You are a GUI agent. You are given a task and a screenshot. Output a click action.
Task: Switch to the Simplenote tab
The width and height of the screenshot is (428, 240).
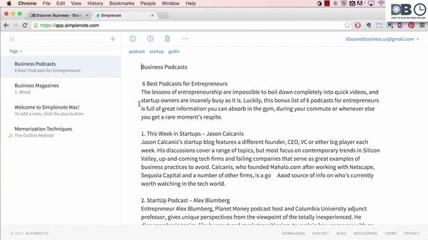click(x=124, y=15)
